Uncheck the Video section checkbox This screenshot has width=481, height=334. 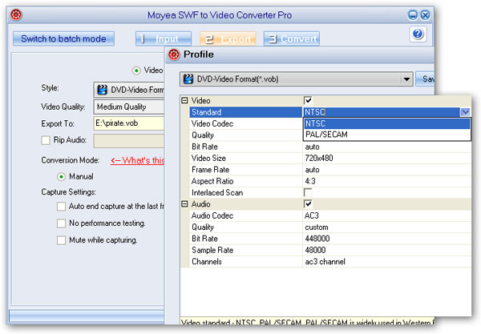[308, 100]
